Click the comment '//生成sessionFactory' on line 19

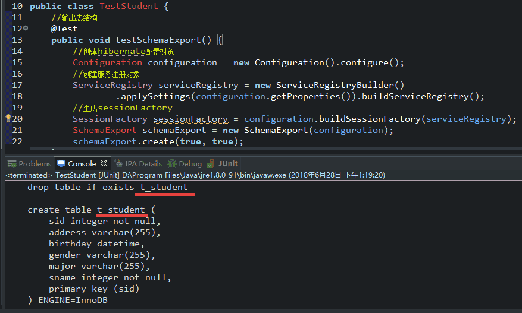pyautogui.click(x=123, y=108)
